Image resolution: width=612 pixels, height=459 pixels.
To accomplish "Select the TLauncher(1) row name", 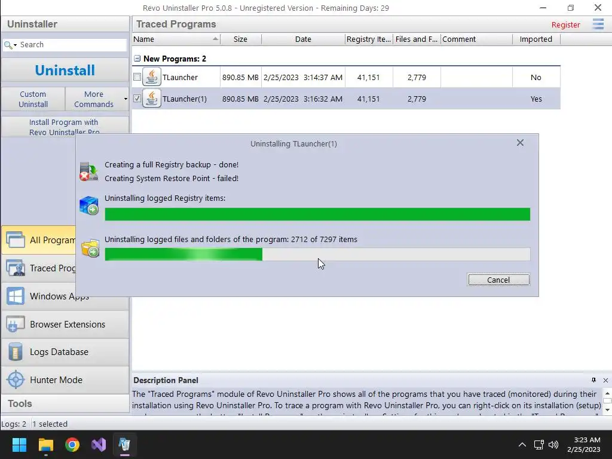I will [185, 99].
